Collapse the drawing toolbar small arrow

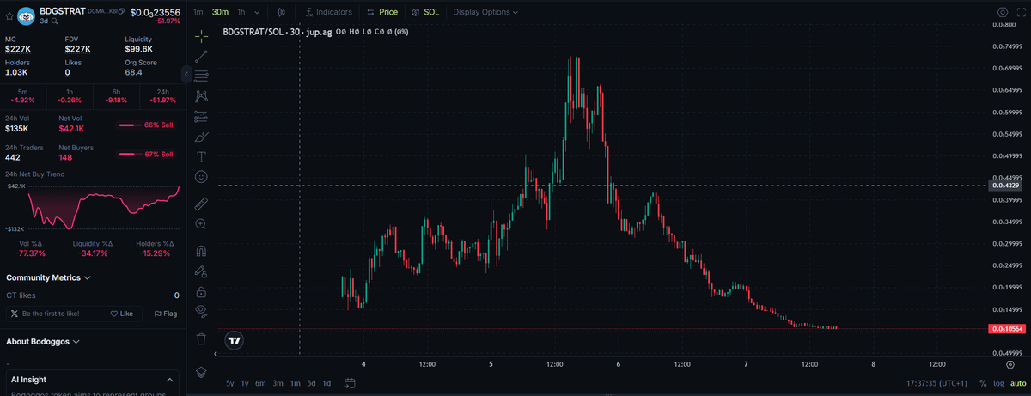(x=214, y=354)
